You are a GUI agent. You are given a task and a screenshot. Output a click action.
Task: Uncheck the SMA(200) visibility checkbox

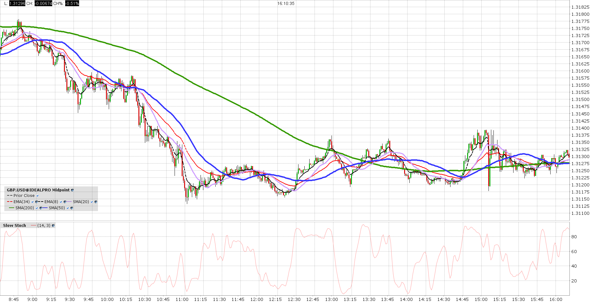37,208
